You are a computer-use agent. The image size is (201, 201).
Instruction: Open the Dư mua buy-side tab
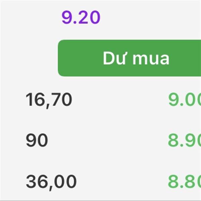[129, 58]
